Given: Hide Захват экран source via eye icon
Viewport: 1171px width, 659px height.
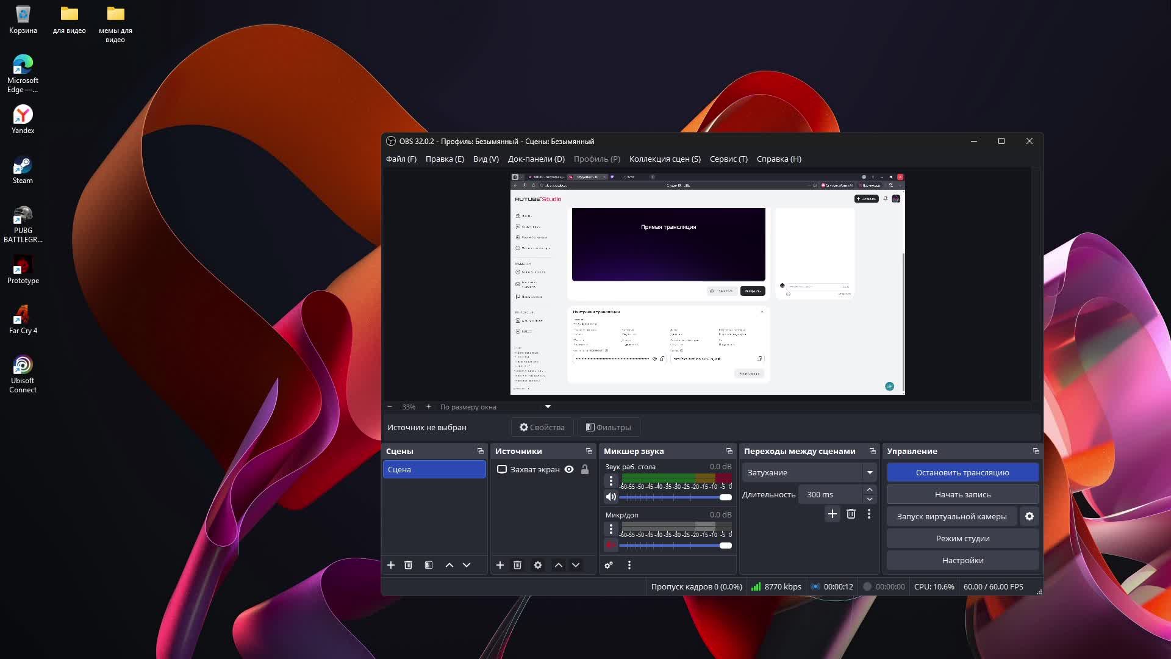Looking at the screenshot, I should 569,469.
